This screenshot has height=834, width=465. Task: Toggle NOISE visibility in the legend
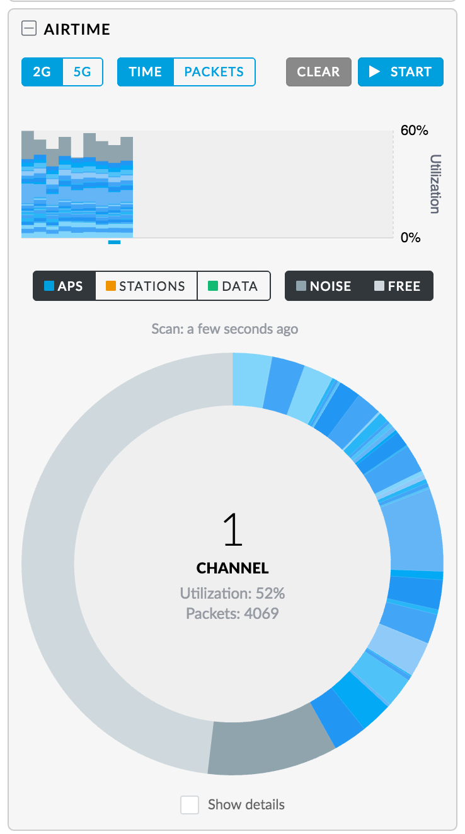(x=324, y=286)
